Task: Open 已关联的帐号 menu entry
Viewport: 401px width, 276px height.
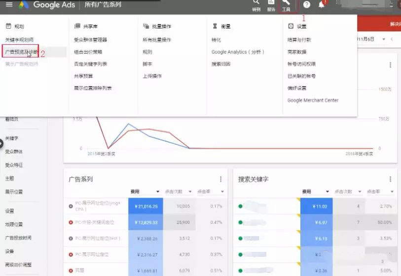Action: tap(301, 76)
